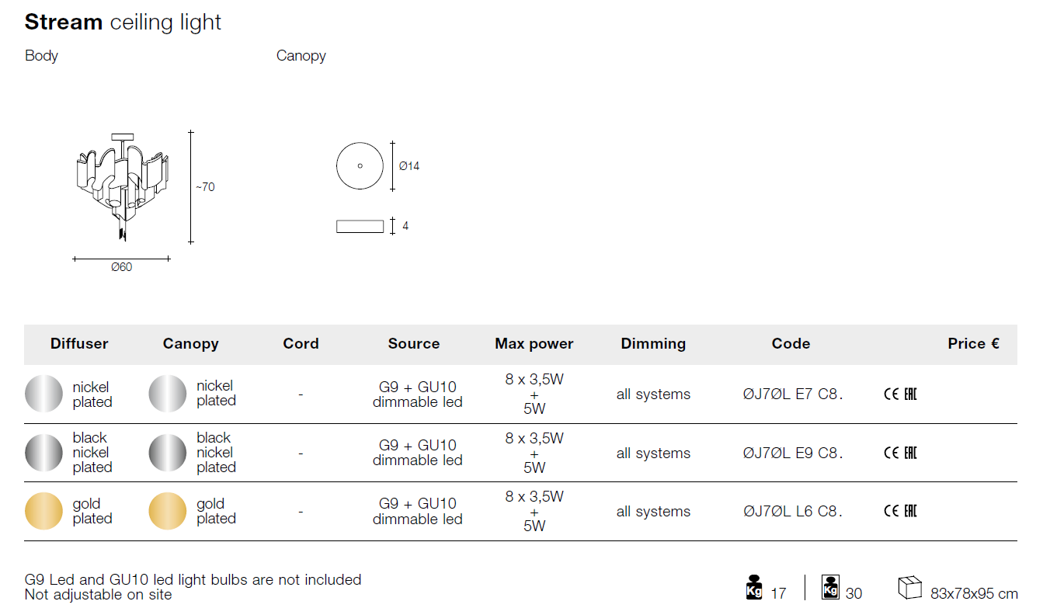Click the Cord column header
Viewport: 1050px width, 615px height.
click(301, 344)
